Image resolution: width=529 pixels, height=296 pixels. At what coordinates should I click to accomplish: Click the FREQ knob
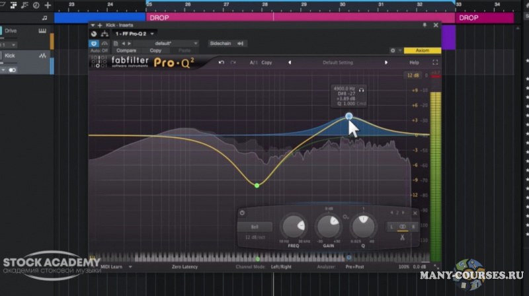[294, 227]
